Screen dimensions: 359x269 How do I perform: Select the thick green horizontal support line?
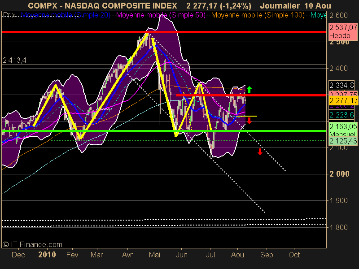(x=164, y=131)
